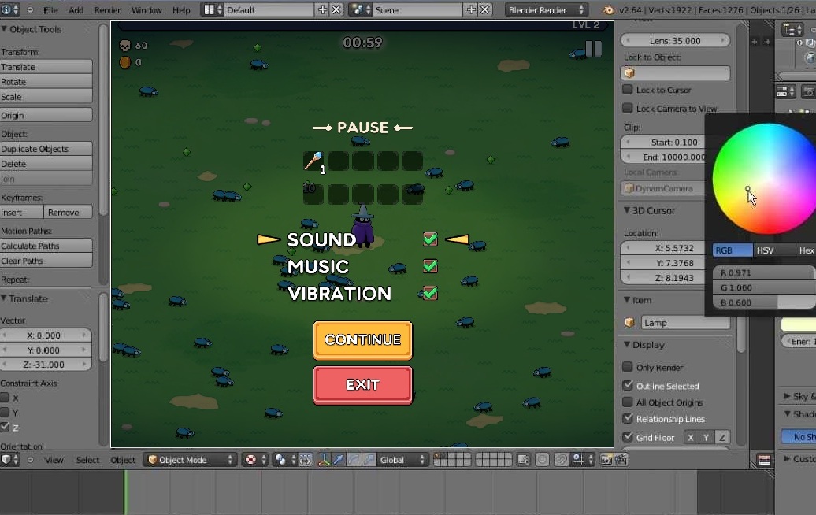Open viewport shading selector icon
Screen dimensions: 816x515
pyautogui.click(x=255, y=459)
